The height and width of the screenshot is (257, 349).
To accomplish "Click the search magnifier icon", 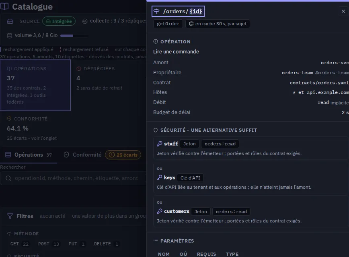I will click(8, 178).
